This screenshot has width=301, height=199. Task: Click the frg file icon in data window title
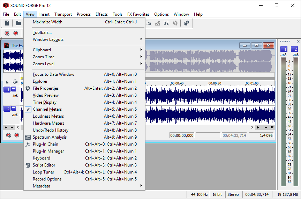coord(7,45)
